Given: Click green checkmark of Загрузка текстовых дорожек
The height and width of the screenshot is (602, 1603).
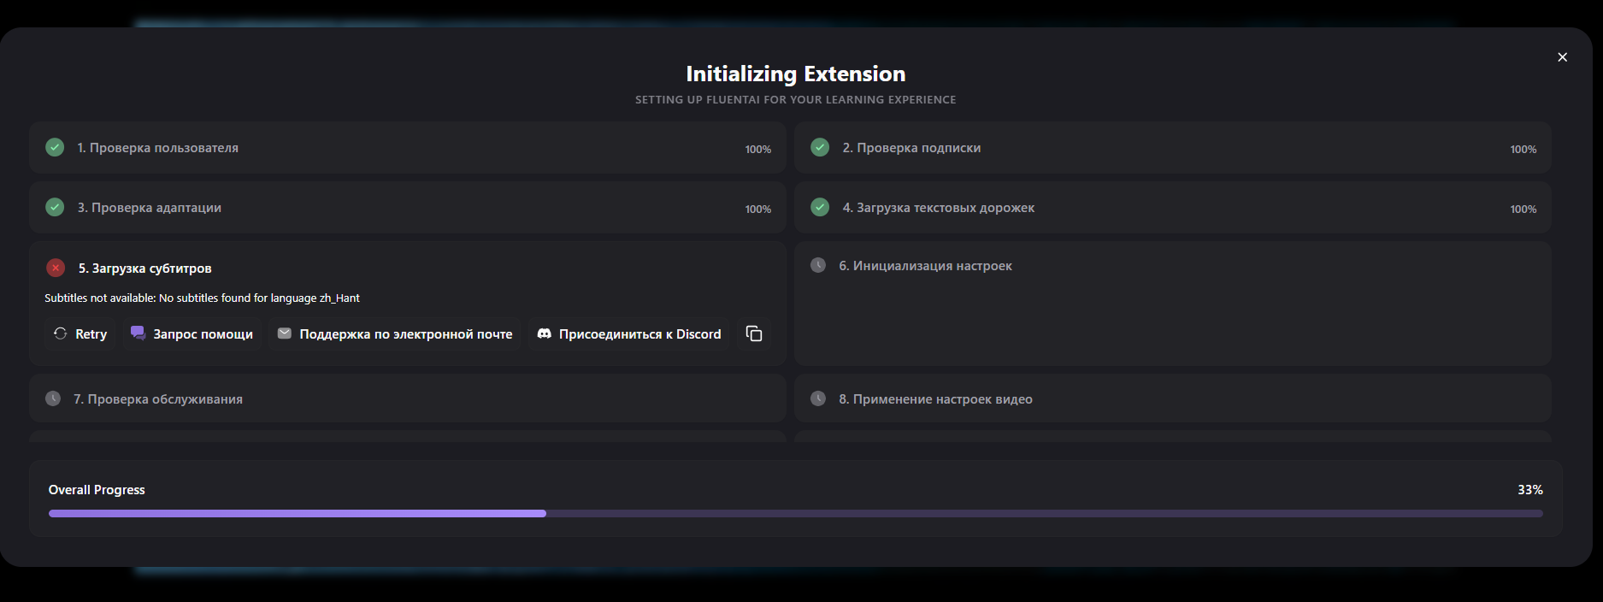Looking at the screenshot, I should pyautogui.click(x=820, y=207).
